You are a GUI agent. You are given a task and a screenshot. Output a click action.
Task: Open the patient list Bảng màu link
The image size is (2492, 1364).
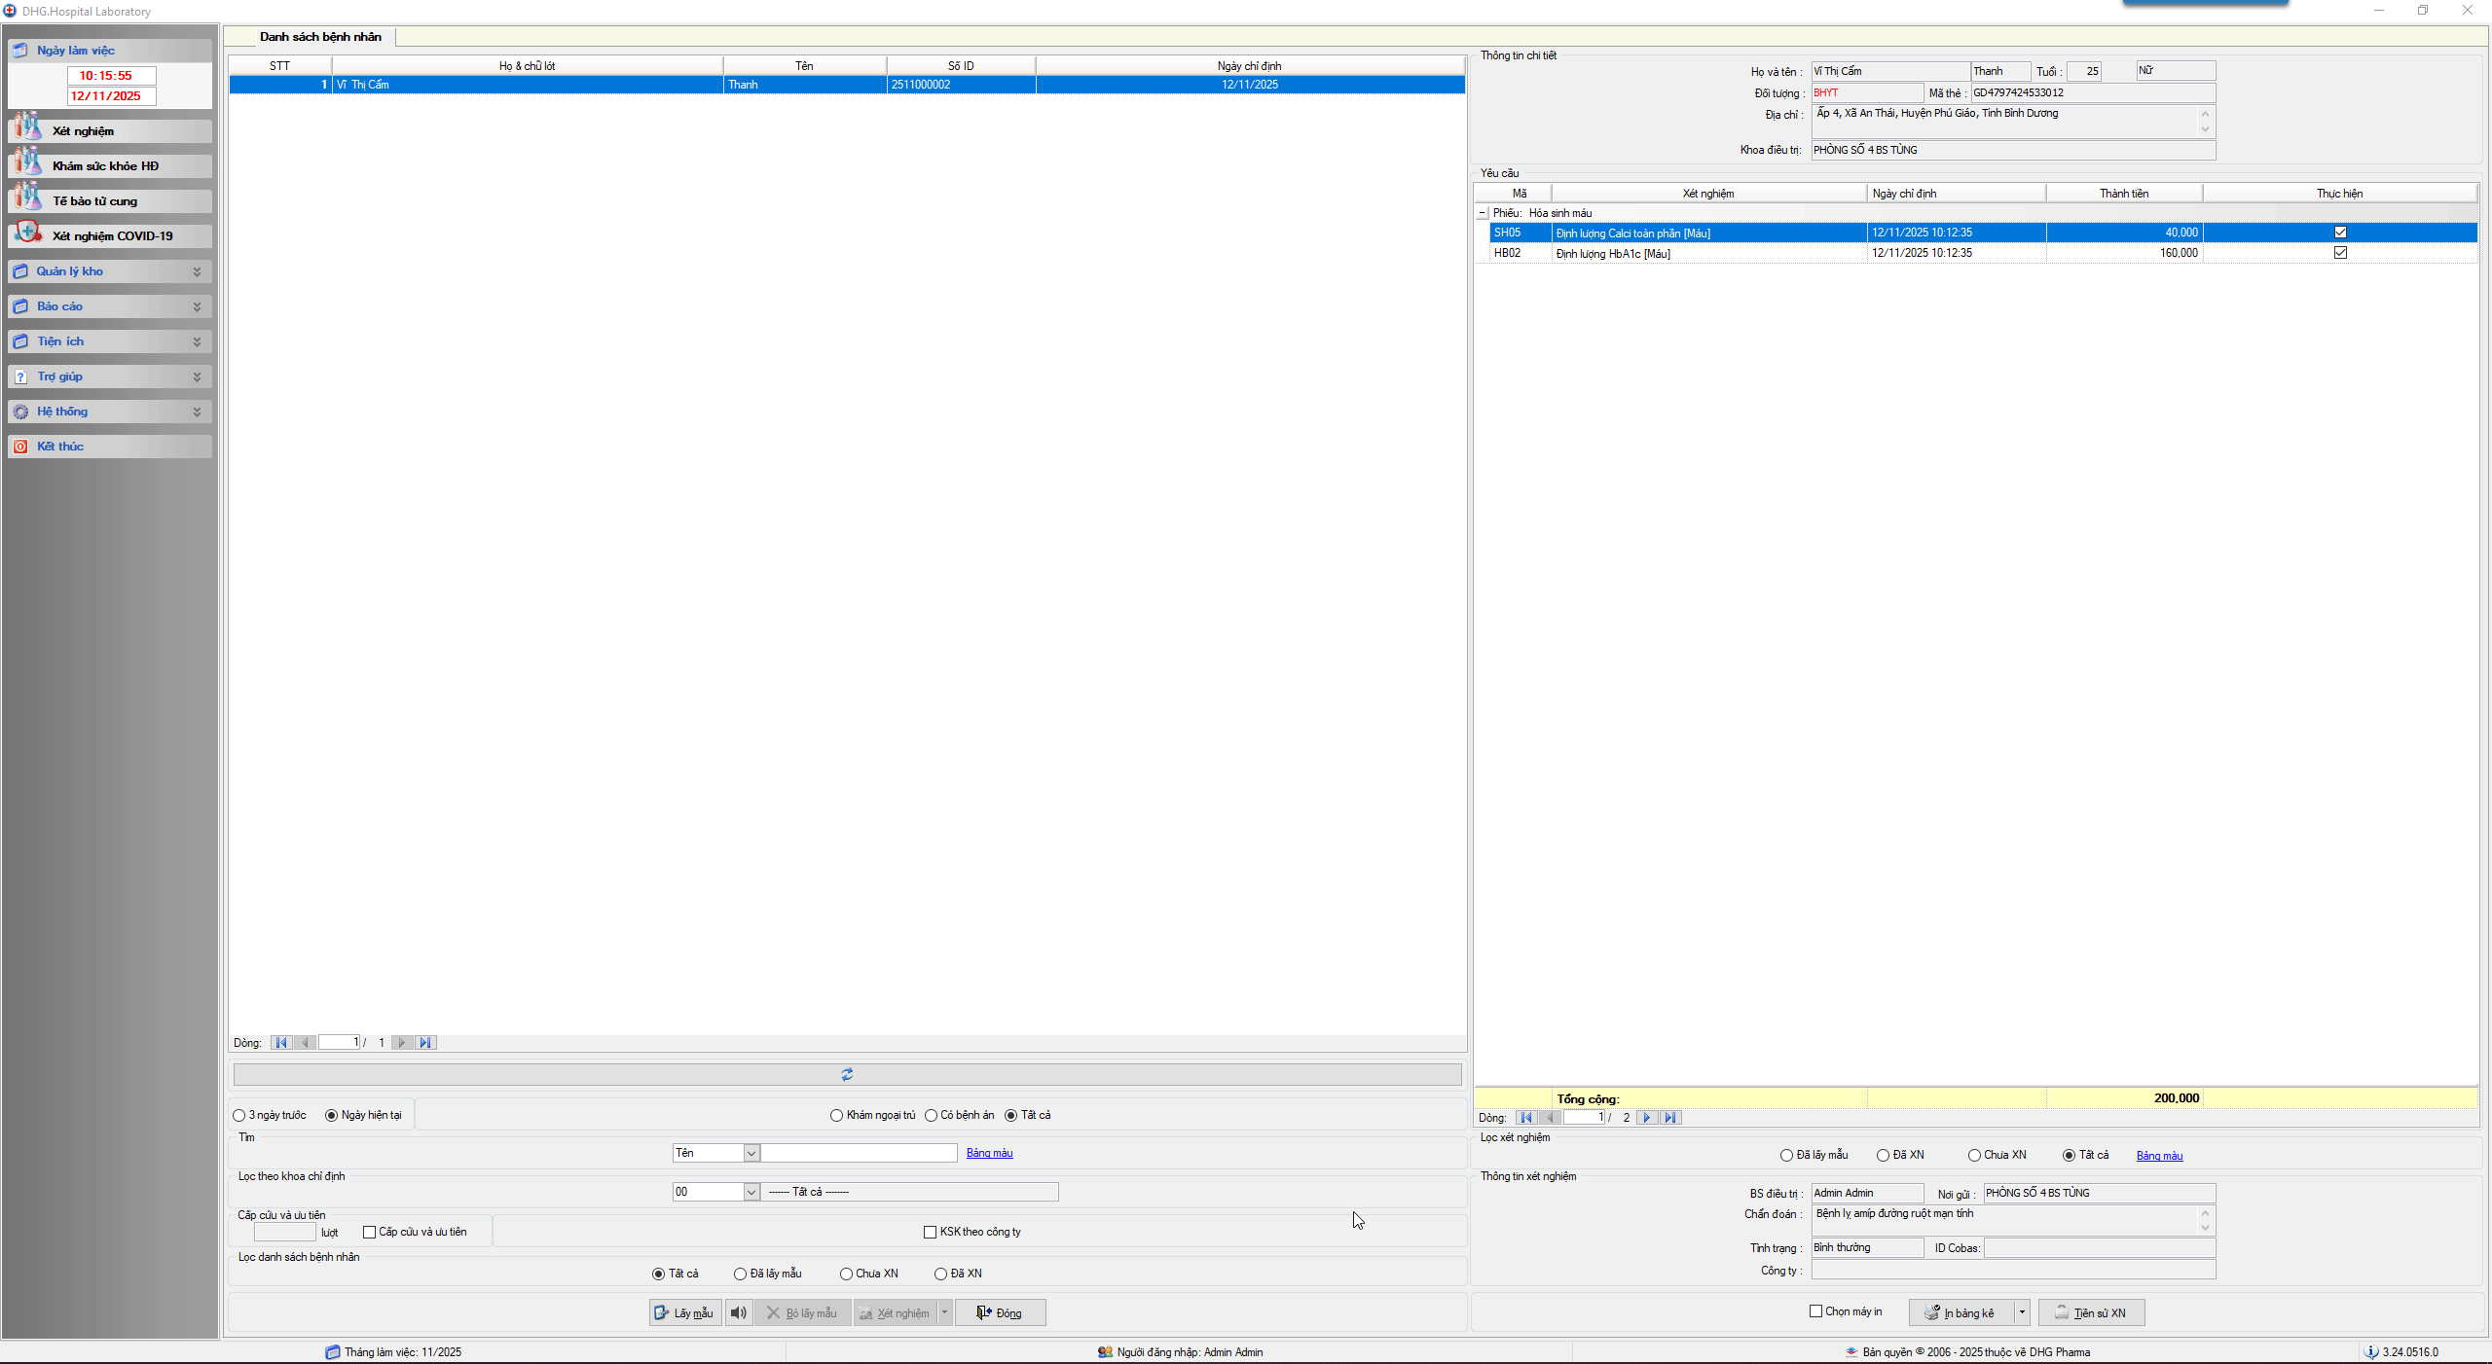(989, 1153)
